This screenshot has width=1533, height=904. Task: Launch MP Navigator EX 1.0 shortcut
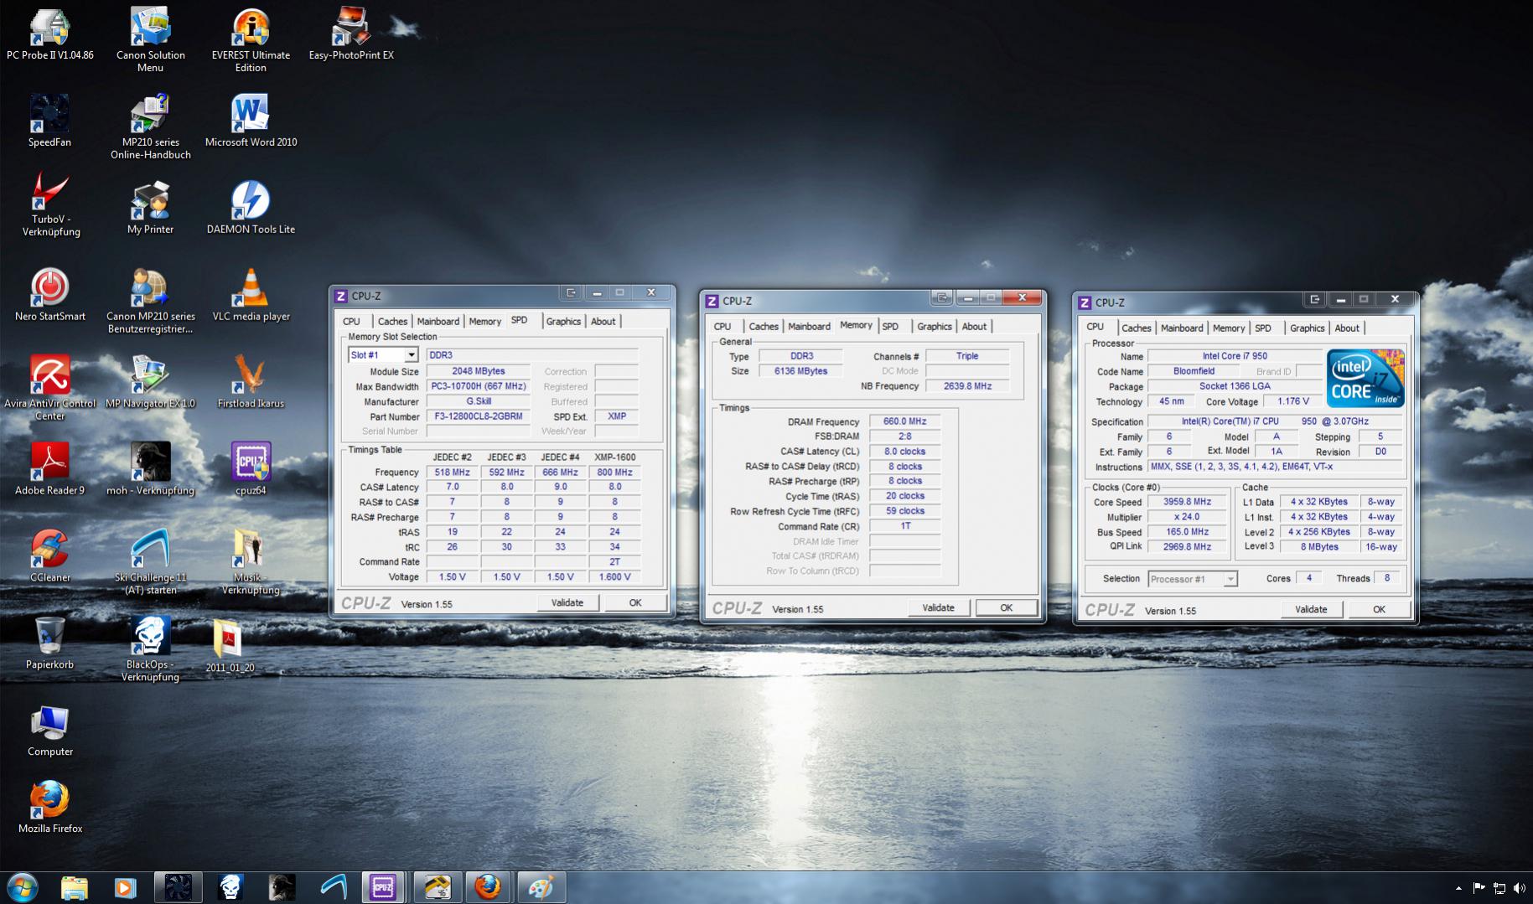(150, 382)
